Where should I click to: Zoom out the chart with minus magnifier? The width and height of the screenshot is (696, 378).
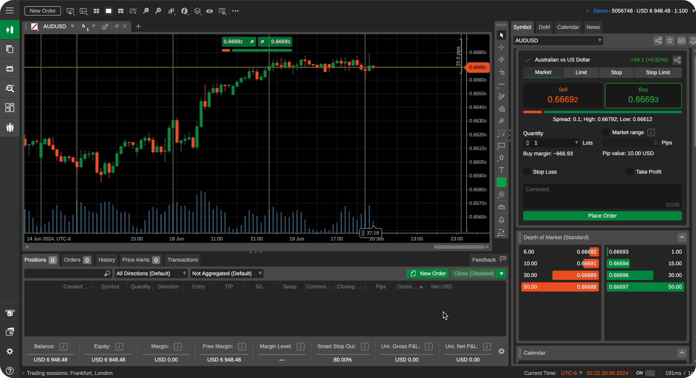(146, 11)
